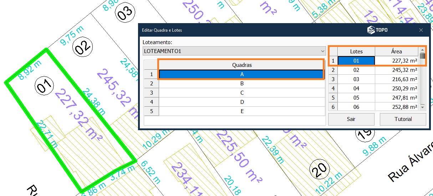Screen dimensions: 433x196
Task: Select Quadra A row
Action: 241,74
